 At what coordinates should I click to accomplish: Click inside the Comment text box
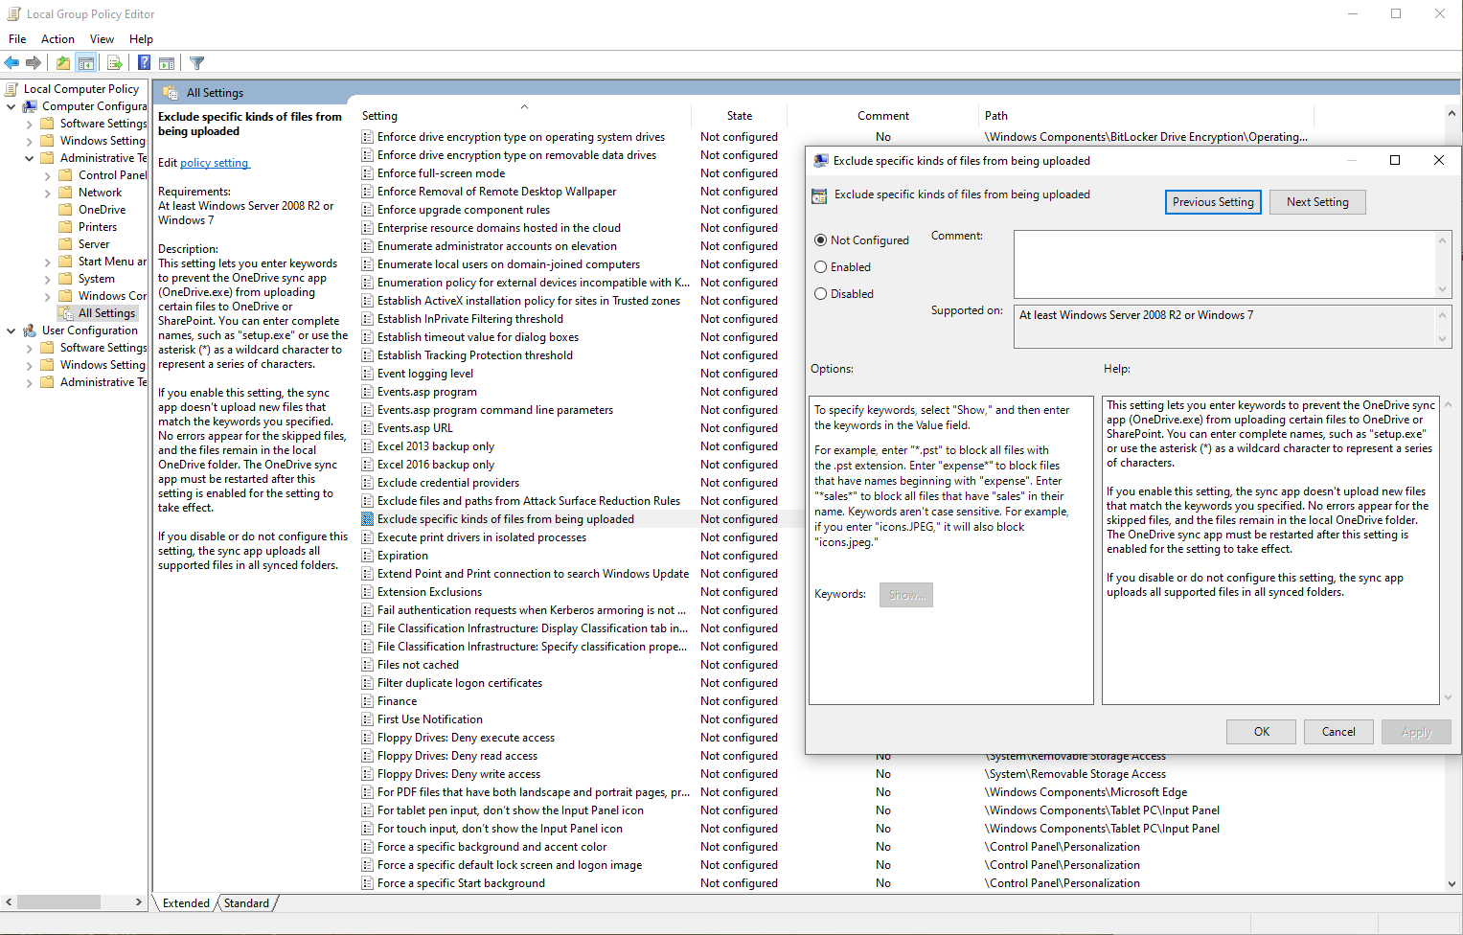click(1224, 263)
